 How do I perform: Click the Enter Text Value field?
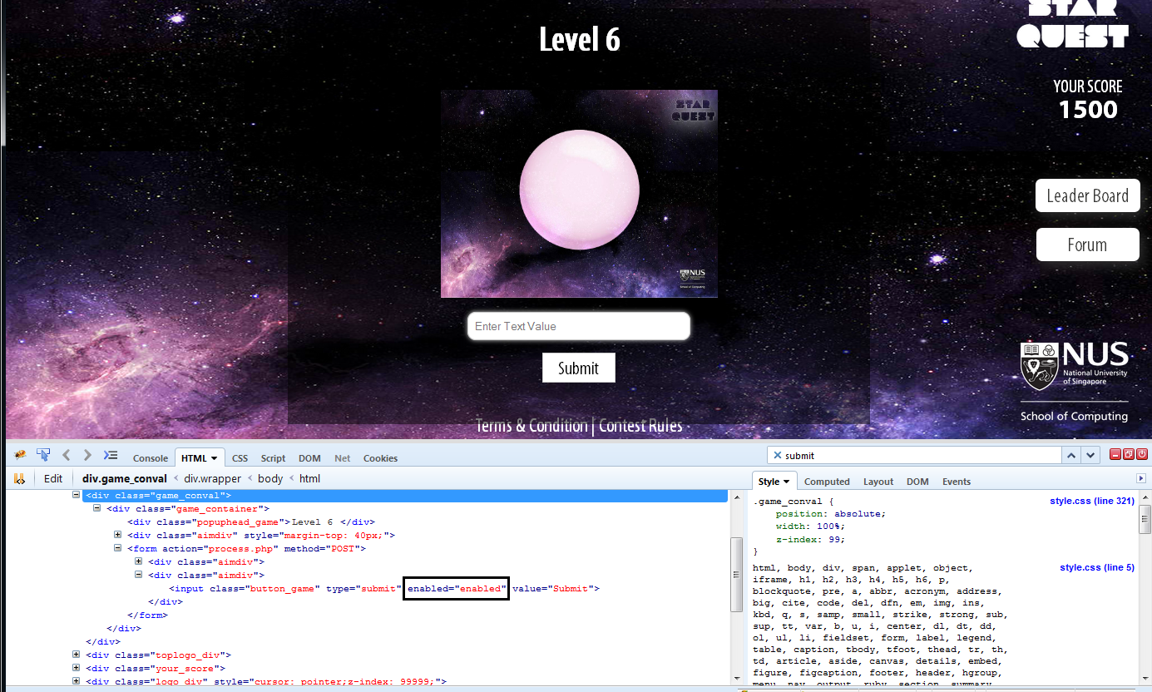coord(579,326)
